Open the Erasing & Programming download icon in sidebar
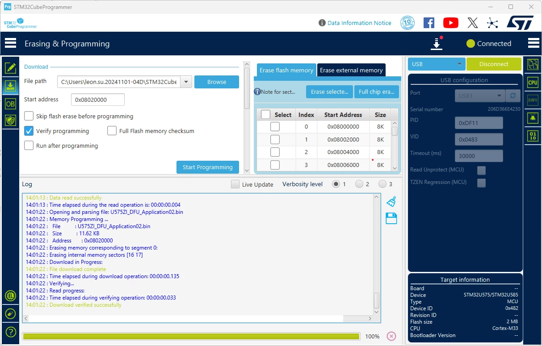 [10, 86]
